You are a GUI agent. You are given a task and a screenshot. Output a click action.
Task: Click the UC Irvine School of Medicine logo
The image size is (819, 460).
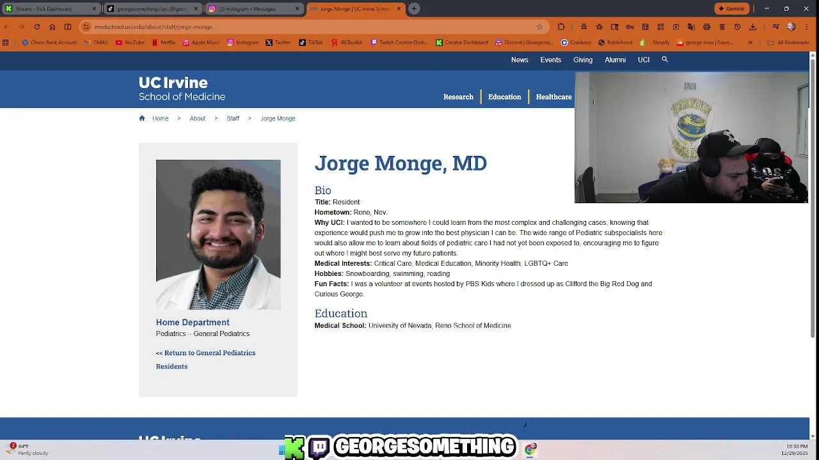pyautogui.click(x=182, y=89)
